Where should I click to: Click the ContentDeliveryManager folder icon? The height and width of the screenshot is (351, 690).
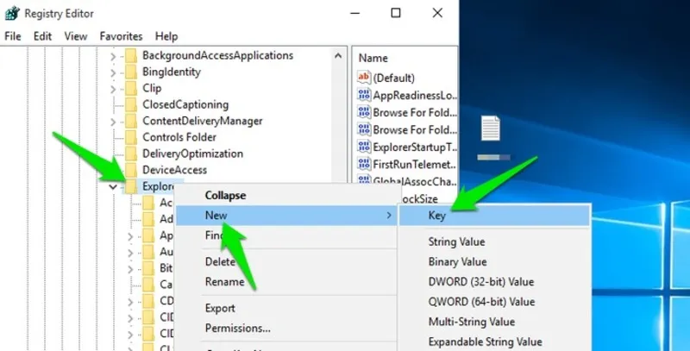click(131, 121)
